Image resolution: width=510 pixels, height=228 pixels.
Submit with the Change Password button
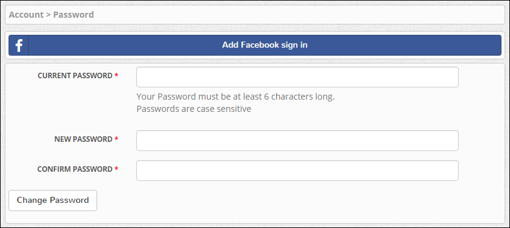[53, 200]
